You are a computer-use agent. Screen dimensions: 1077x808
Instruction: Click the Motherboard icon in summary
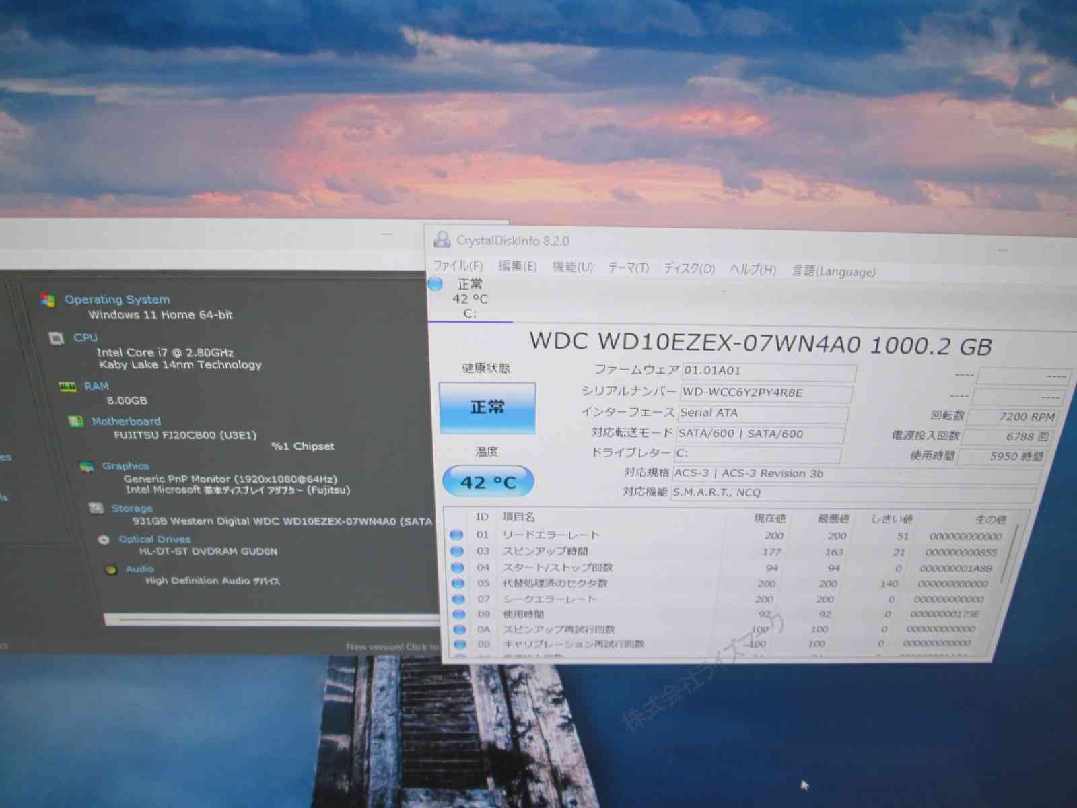(x=75, y=422)
